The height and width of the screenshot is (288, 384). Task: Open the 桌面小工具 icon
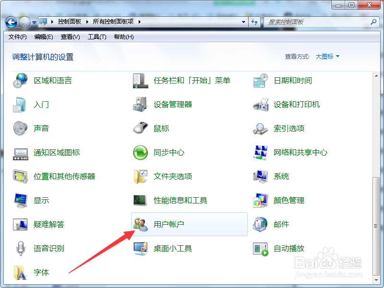[140, 248]
